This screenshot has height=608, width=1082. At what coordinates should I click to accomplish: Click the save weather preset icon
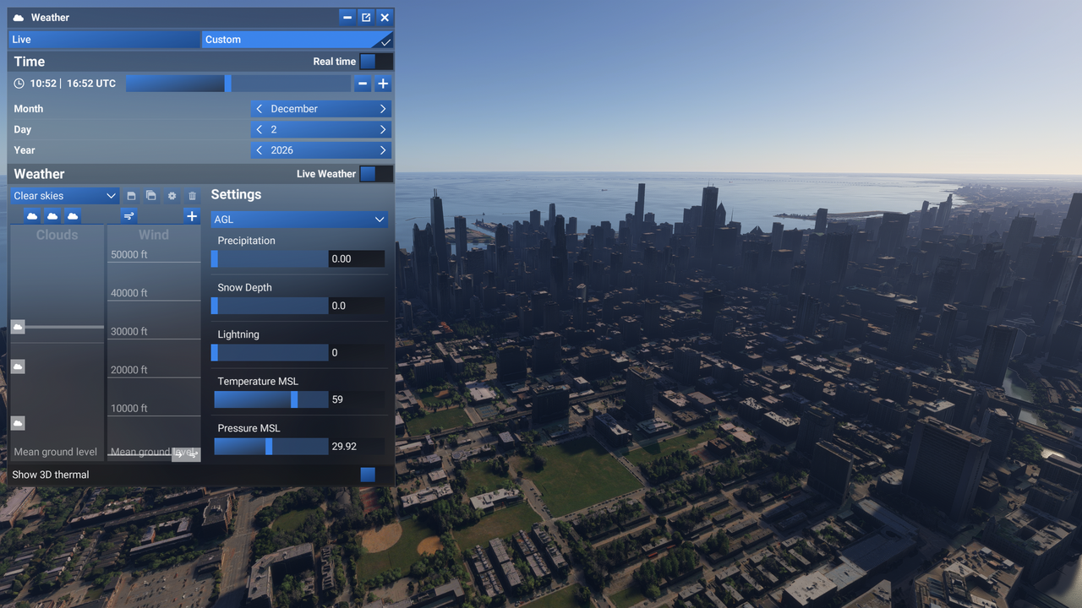(131, 196)
